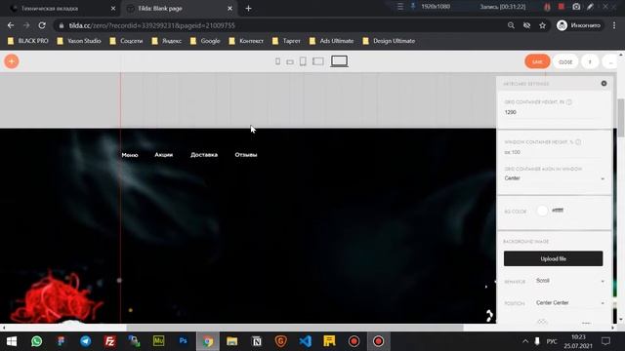Switch to the Tilda: Blank page tab
The height and width of the screenshot is (351, 625).
coord(179,9)
